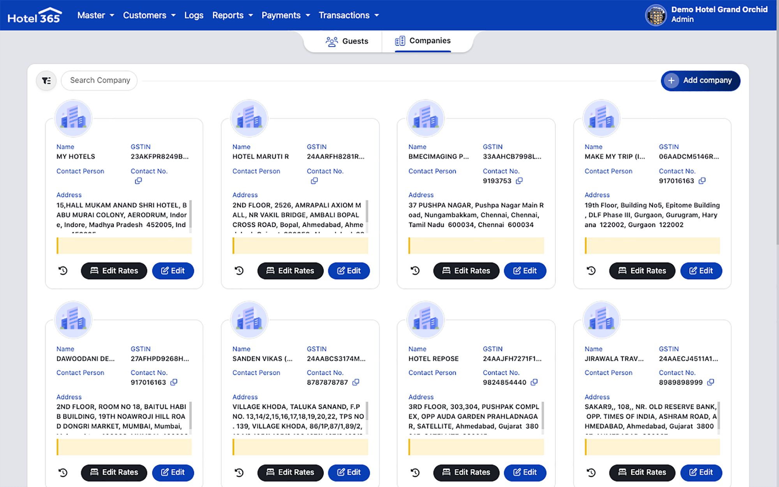The height and width of the screenshot is (487, 779).
Task: Edit the DAWOODANI DE company
Action: click(x=173, y=472)
